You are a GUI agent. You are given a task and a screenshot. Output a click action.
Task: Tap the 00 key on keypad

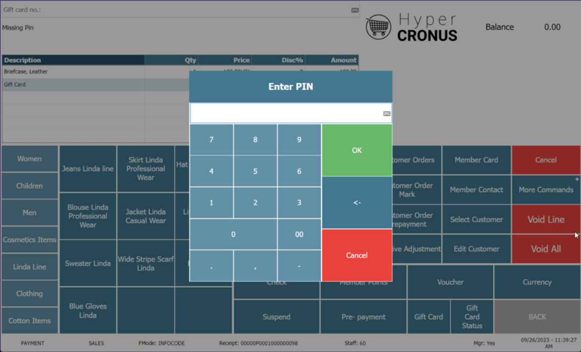[299, 234]
